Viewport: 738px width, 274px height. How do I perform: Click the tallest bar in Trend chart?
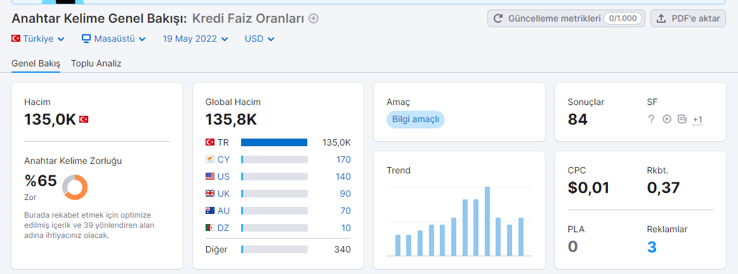[x=487, y=221]
